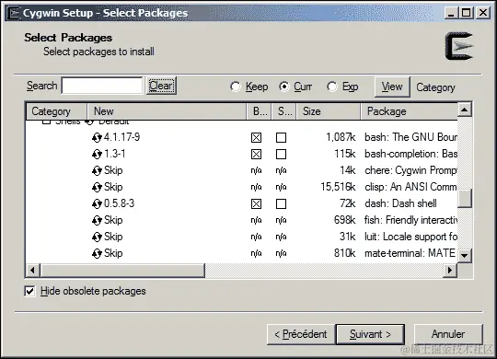This screenshot has height=359, width=497.
Task: Select version text 1.3-1
Action: 115,154
